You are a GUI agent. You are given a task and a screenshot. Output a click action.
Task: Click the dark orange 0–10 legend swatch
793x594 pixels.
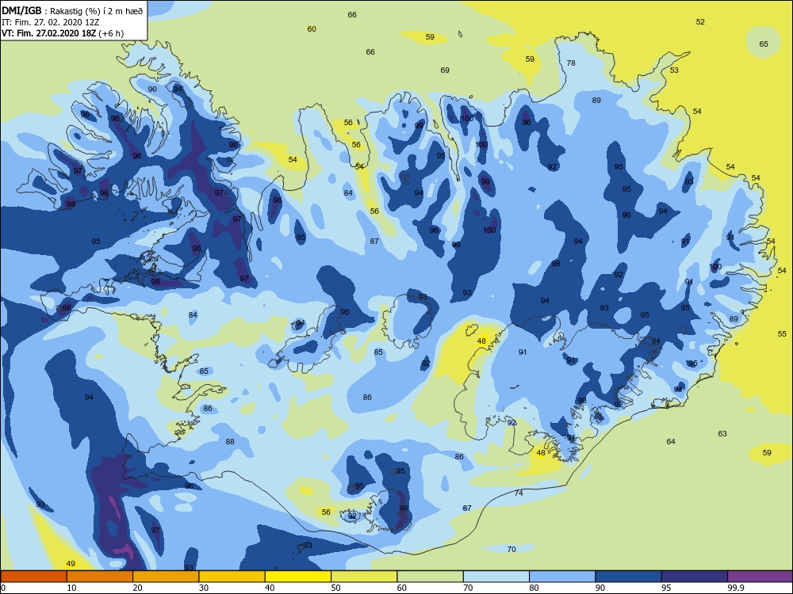[x=33, y=577]
